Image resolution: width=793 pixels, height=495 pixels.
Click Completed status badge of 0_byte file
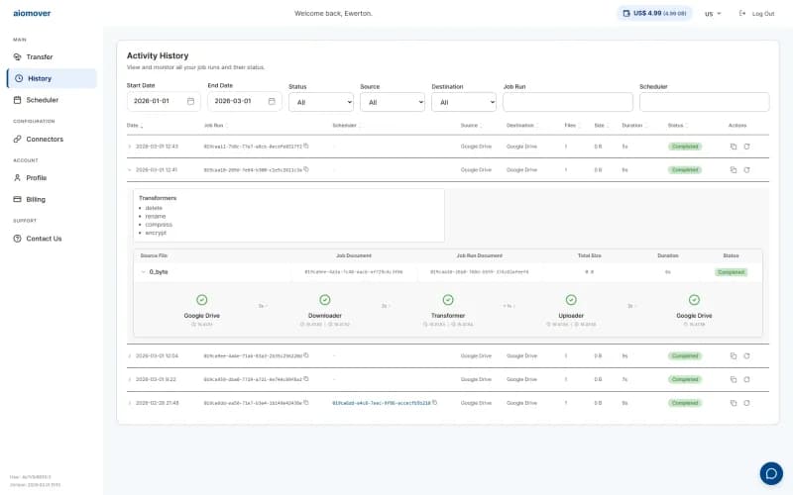[x=731, y=272]
